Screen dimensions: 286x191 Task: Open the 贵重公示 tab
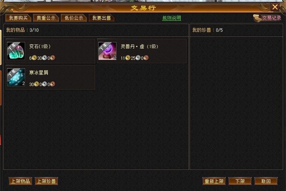click(46, 18)
